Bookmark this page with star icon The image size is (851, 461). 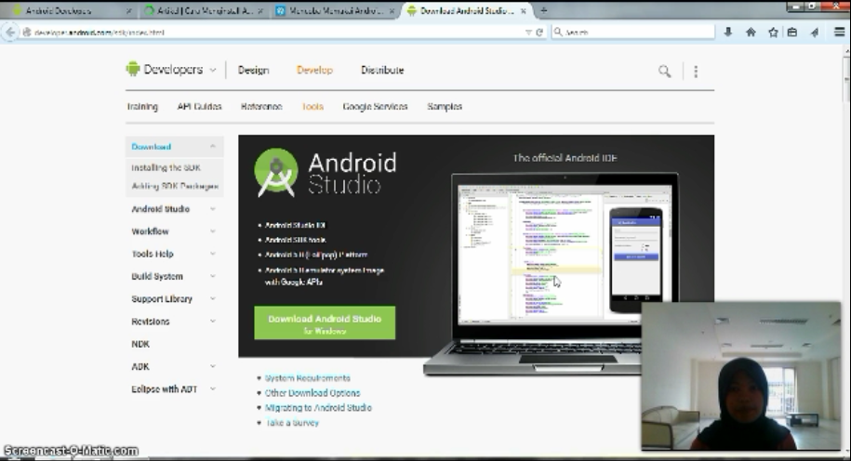[x=773, y=33]
